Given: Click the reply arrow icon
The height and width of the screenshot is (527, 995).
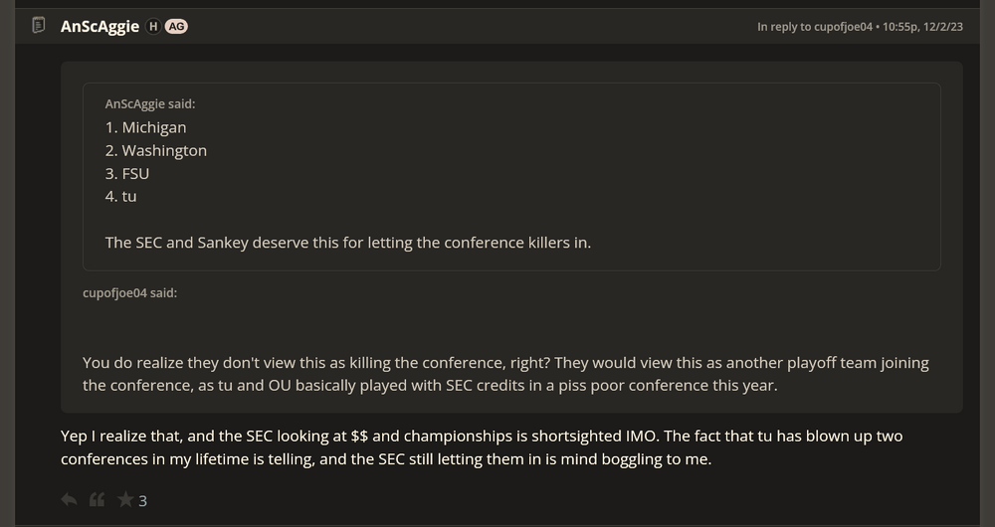Looking at the screenshot, I should coord(69,500).
